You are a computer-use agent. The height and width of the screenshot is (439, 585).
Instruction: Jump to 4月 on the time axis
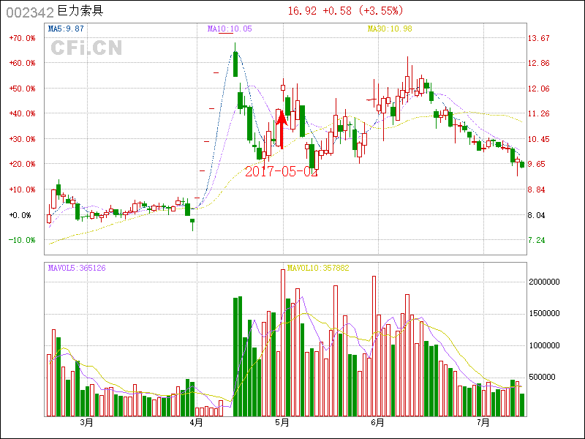[196, 423]
